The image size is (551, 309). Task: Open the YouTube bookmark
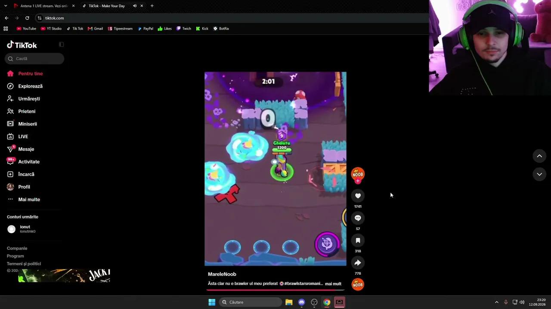pos(26,29)
